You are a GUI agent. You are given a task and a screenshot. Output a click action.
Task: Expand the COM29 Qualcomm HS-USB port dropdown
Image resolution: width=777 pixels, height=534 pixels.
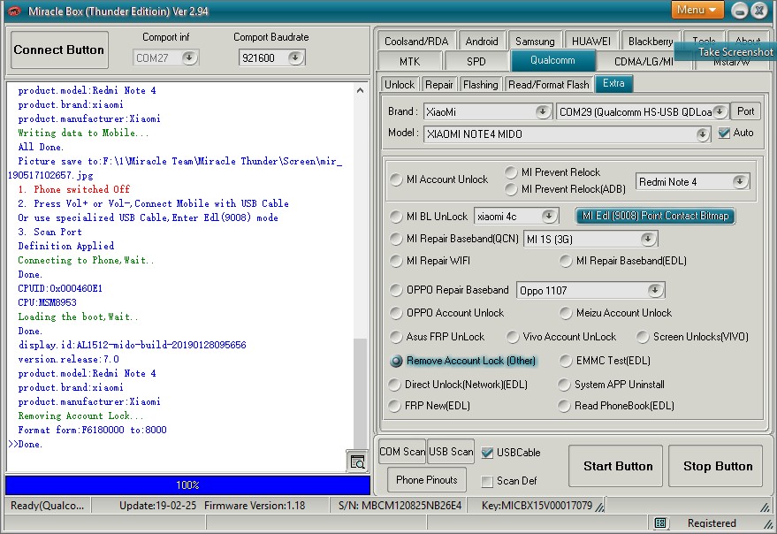719,111
